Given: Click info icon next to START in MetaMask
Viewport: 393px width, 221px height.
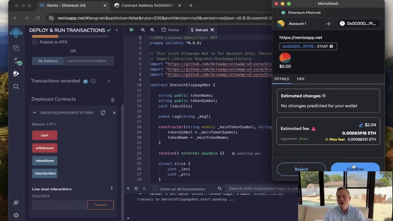Looking at the screenshot, I should pos(331,46).
